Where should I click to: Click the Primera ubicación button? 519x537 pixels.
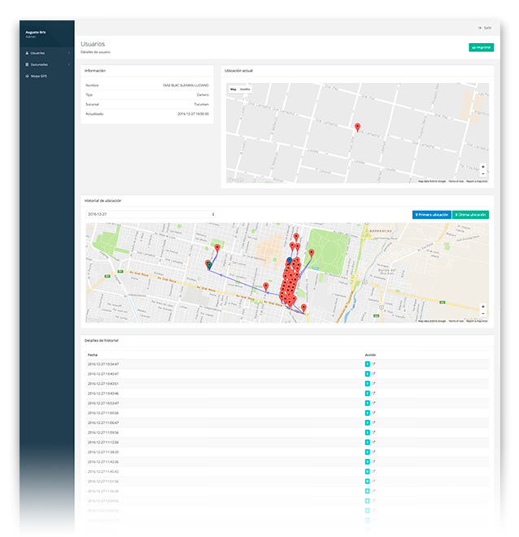click(431, 215)
